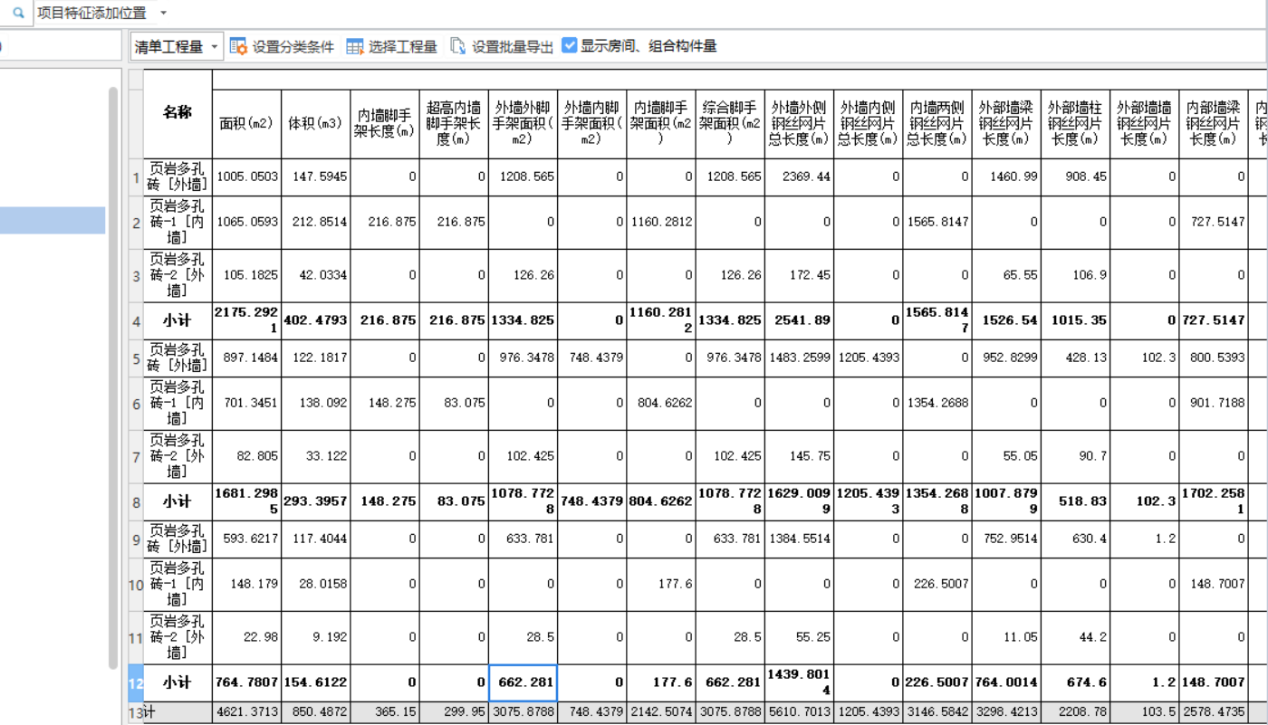Click the 选择工程量 icon
1268x725 pixels.
coord(355,46)
